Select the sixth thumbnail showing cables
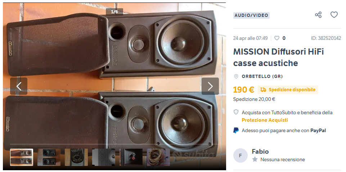The image size is (346, 172). [x=158, y=157]
